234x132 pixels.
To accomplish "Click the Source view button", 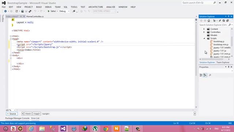I will pos(12,114).
